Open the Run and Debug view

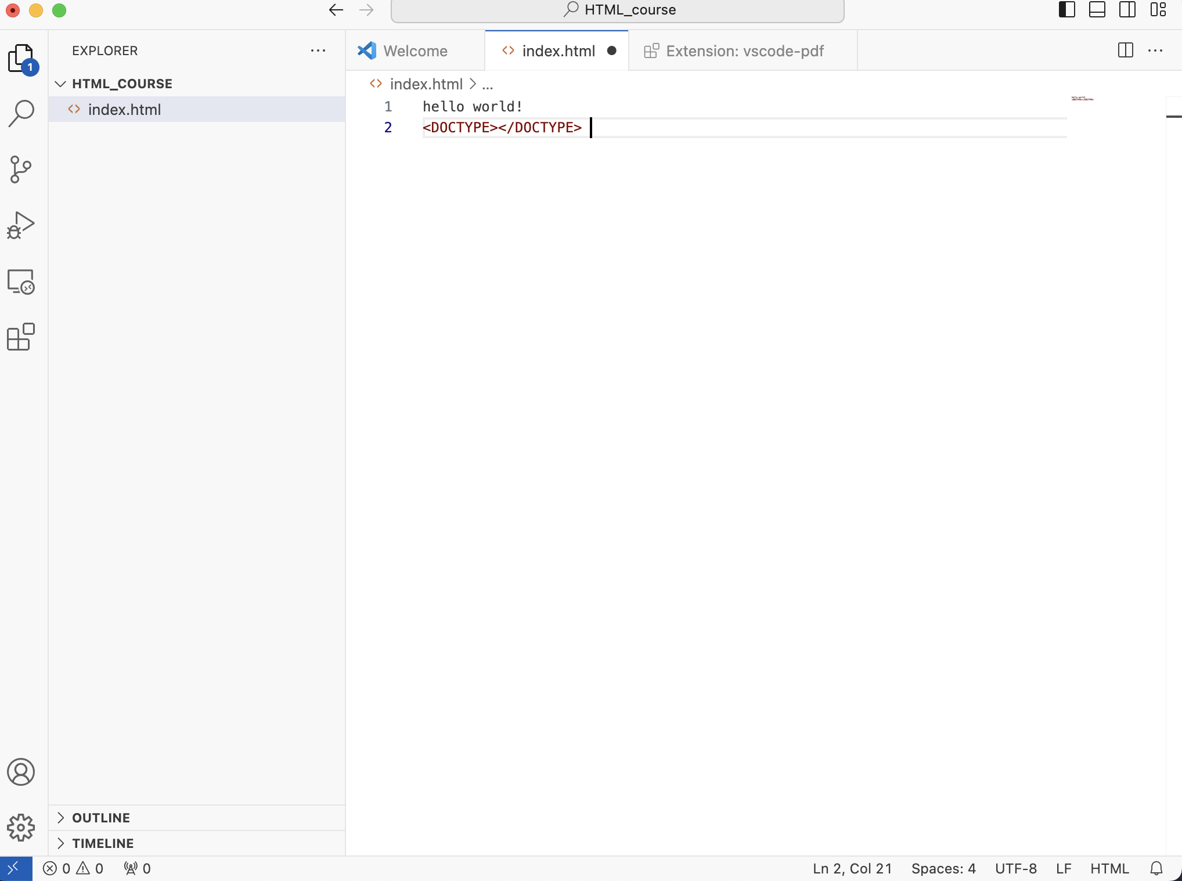(x=21, y=226)
